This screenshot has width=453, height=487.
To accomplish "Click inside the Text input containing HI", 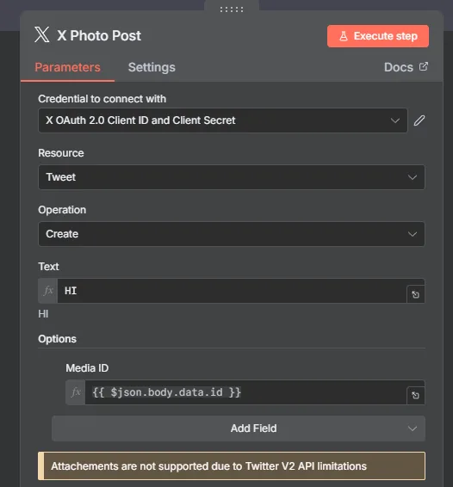I will [232, 291].
